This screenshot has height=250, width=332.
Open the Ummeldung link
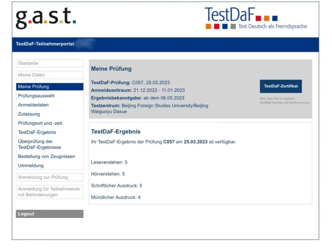point(31,166)
